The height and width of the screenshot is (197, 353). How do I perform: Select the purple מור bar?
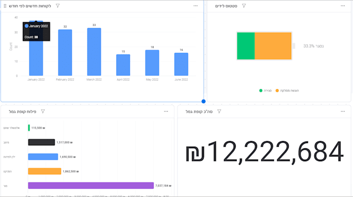coord(91,186)
